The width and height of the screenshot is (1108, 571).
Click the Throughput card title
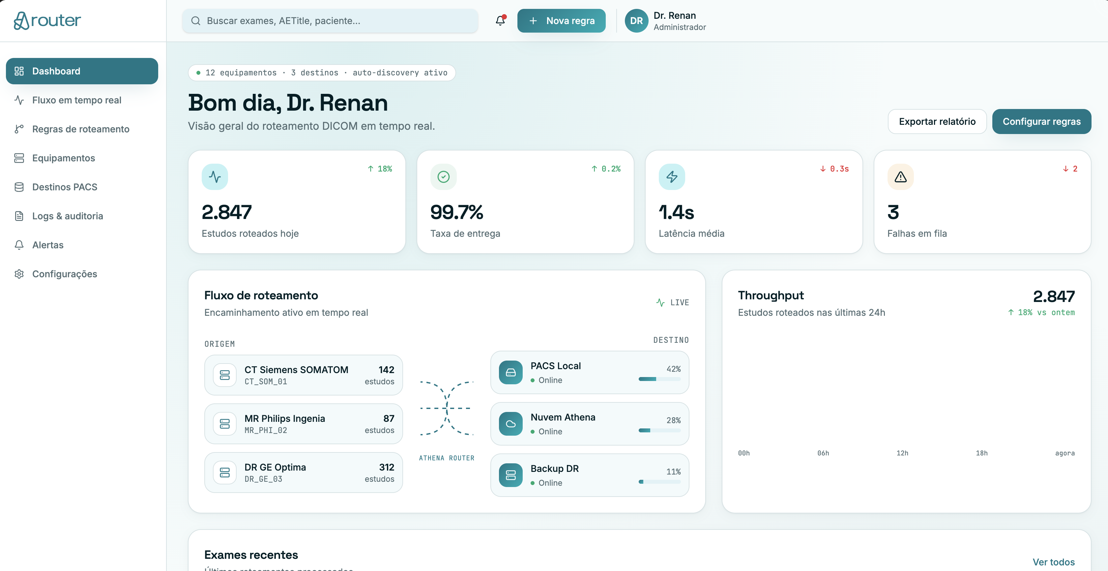[x=771, y=295]
